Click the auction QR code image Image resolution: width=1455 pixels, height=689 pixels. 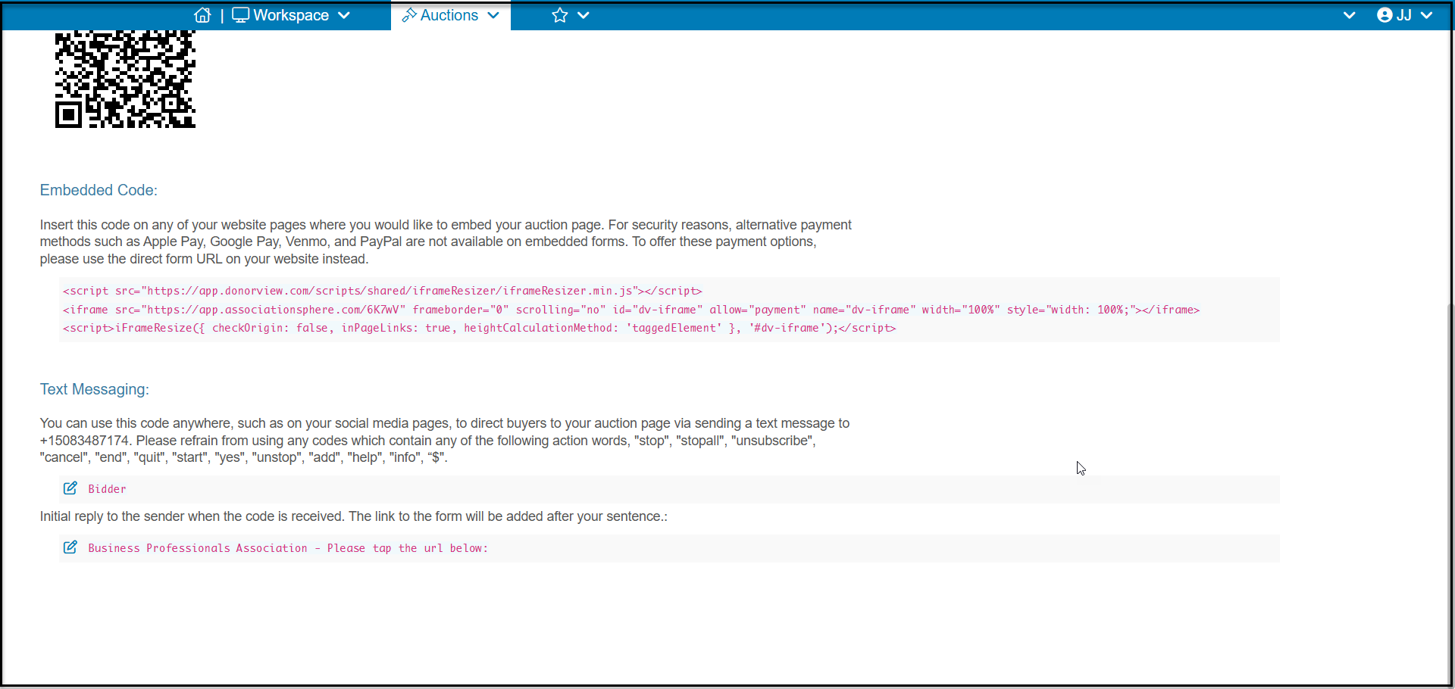[x=125, y=79]
